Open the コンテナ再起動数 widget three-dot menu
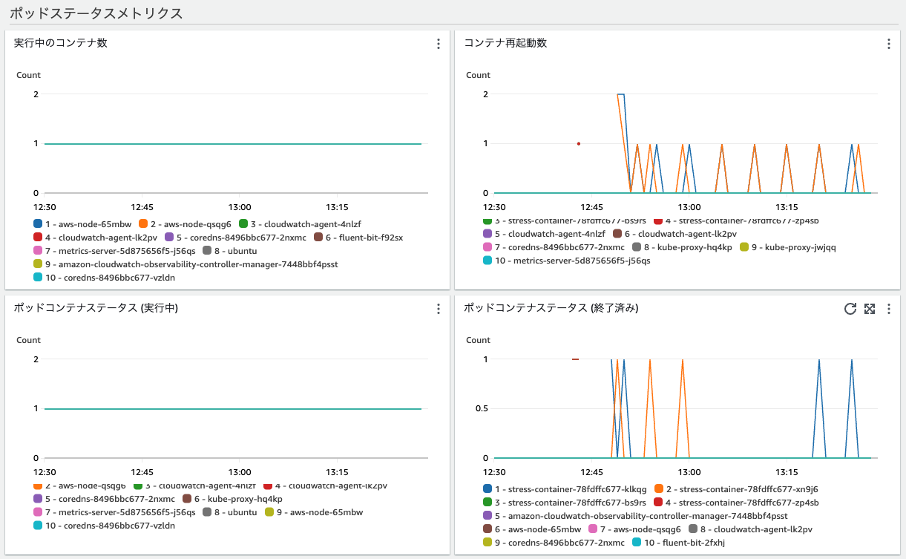Image resolution: width=906 pixels, height=559 pixels. tap(888, 44)
